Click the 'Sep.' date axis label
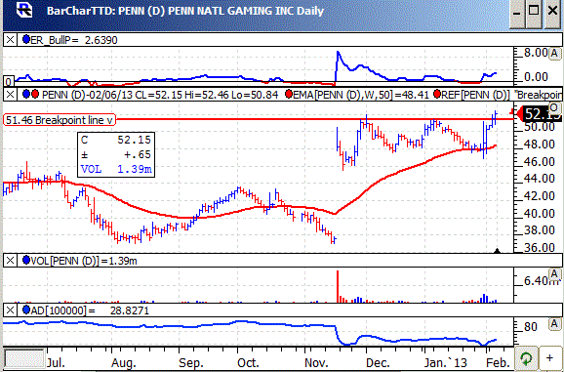The width and height of the screenshot is (564, 372). (x=190, y=362)
